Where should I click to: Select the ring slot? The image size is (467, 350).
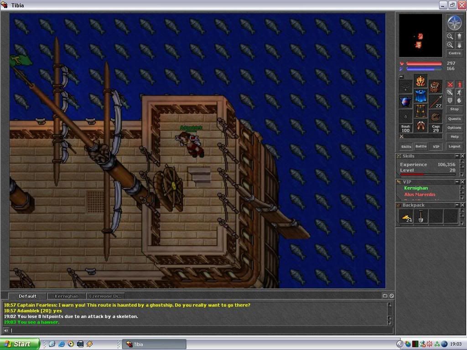405,116
